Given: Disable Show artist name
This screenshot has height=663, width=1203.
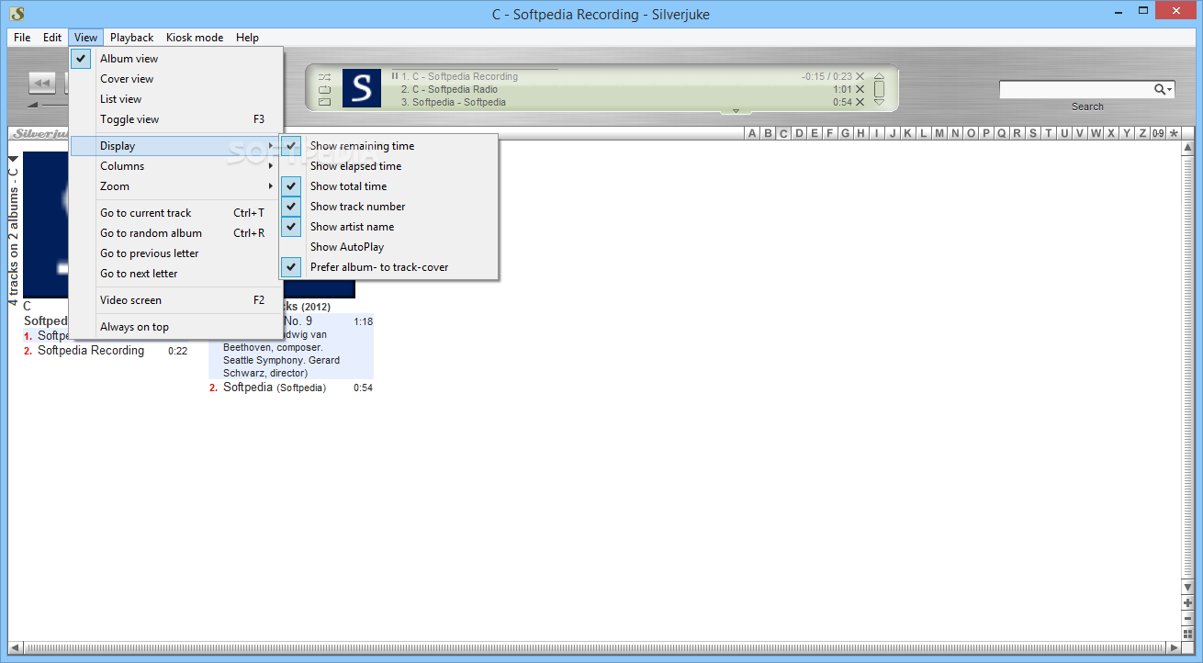Looking at the screenshot, I should [389, 227].
